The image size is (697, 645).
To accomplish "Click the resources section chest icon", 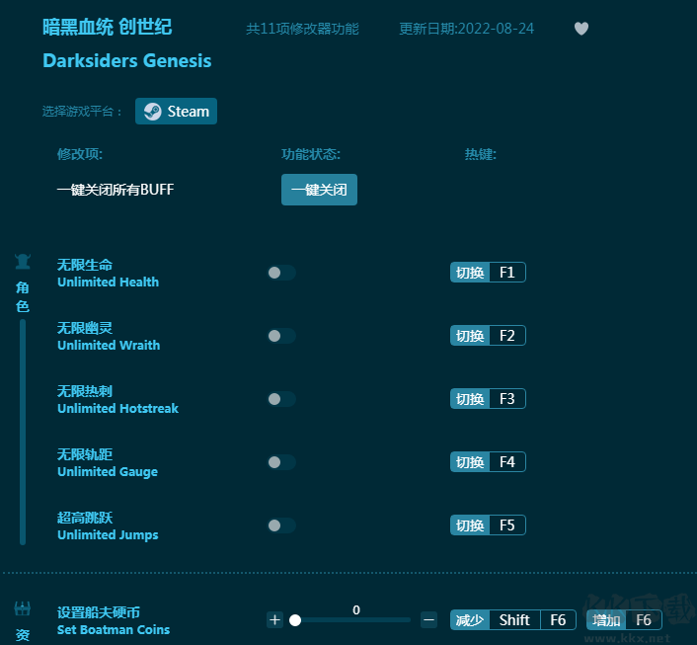I will pos(23,608).
